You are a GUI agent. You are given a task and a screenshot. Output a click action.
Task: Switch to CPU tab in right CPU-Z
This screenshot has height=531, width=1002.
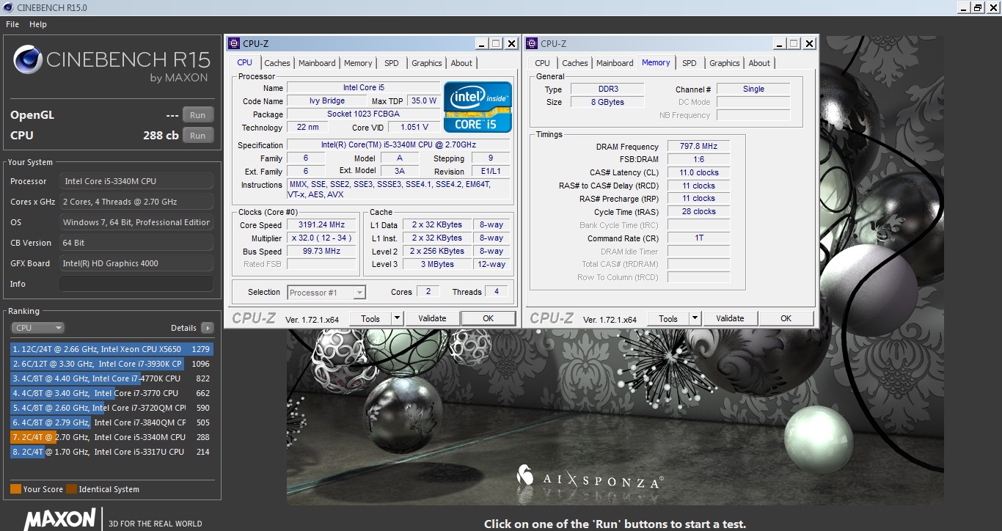pyautogui.click(x=543, y=63)
